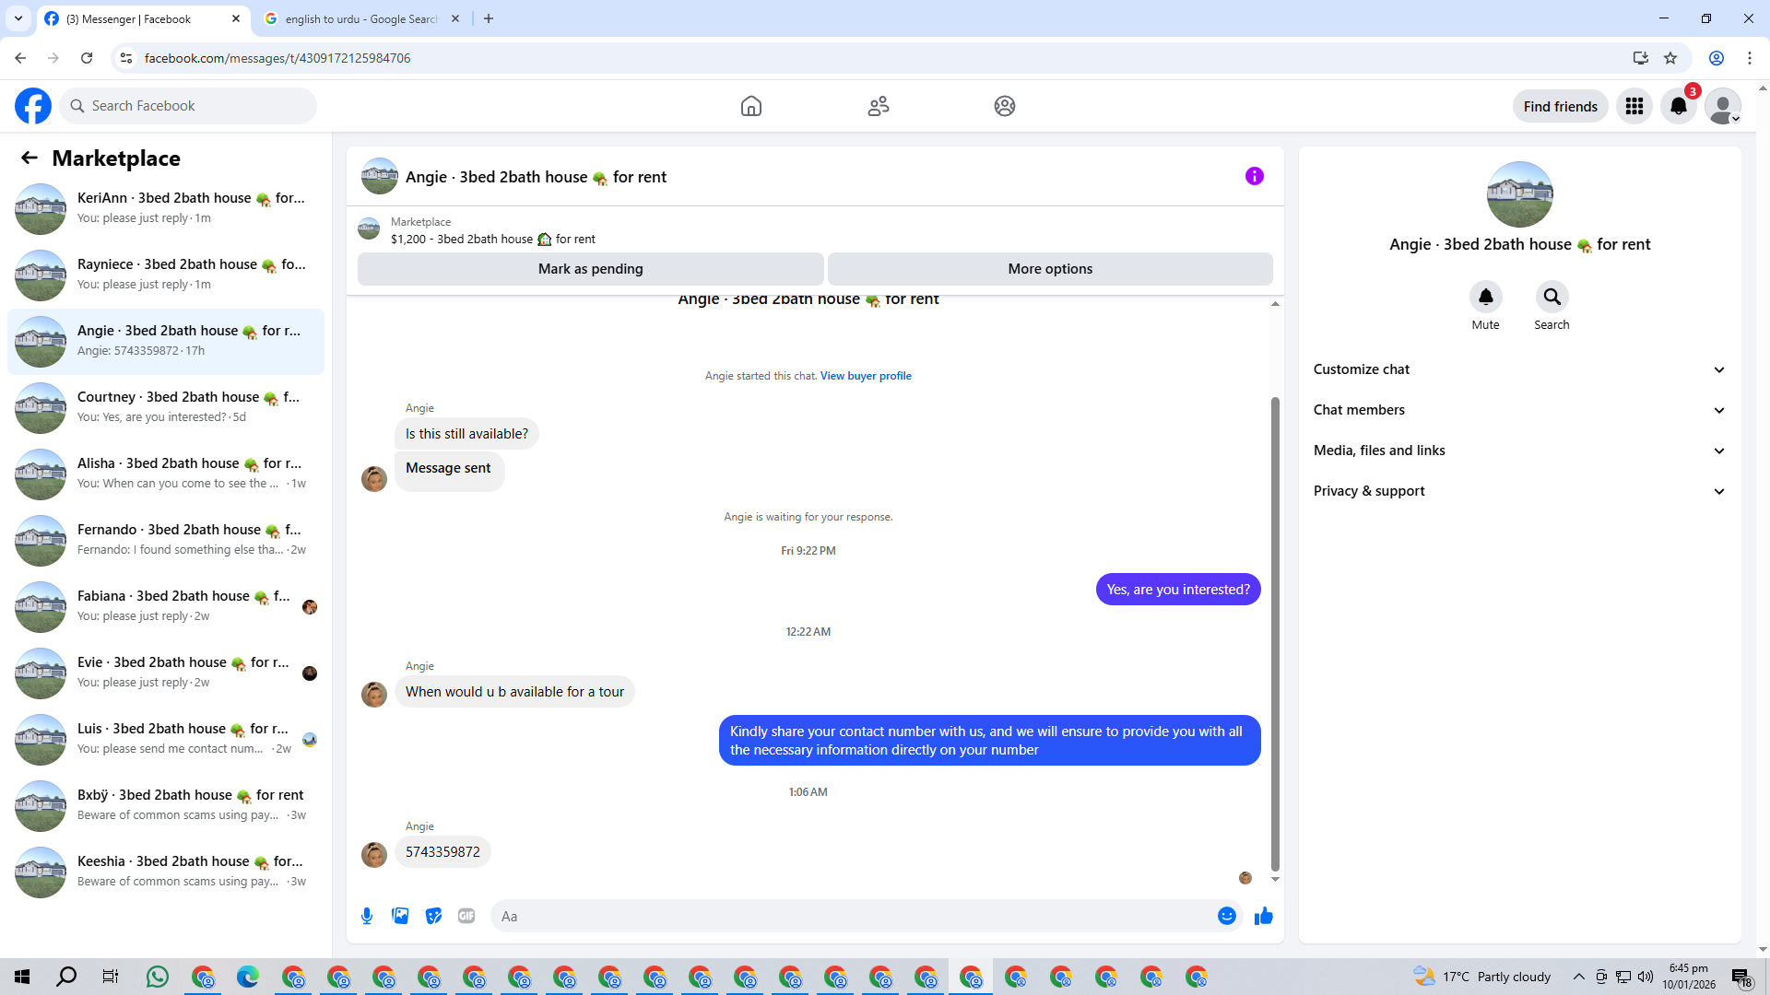Click the voice clip microphone icon
This screenshot has width=1770, height=995.
pos(367,916)
